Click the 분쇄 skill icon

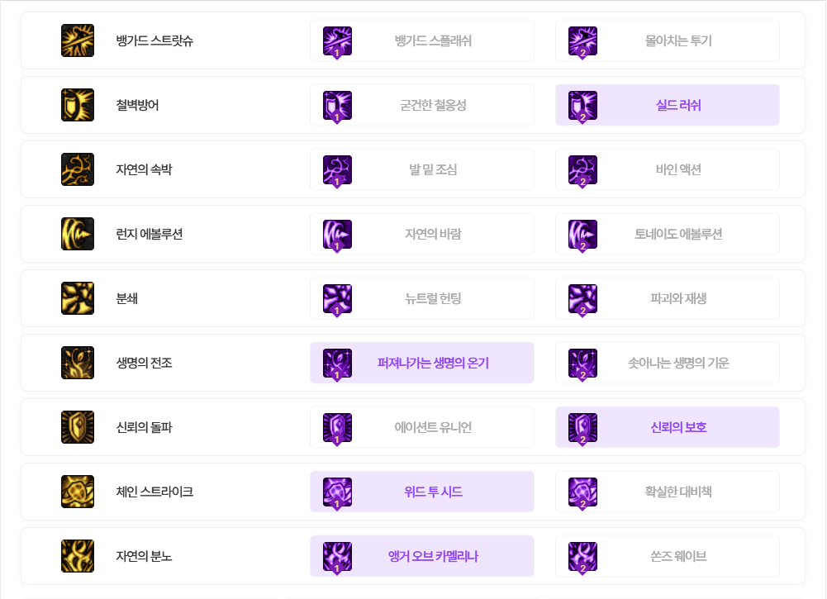(x=78, y=298)
